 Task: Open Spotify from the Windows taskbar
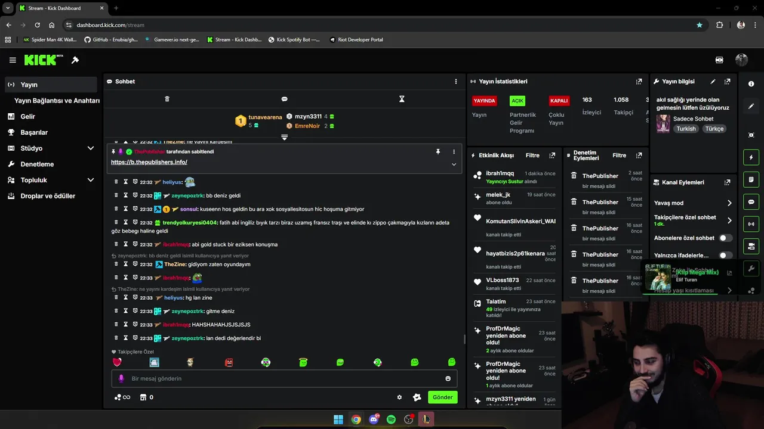(391, 419)
